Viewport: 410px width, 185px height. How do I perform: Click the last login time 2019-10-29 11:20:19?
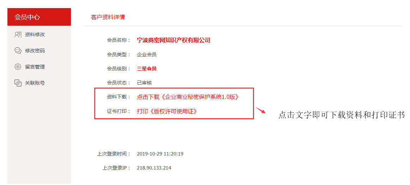[x=160, y=154]
